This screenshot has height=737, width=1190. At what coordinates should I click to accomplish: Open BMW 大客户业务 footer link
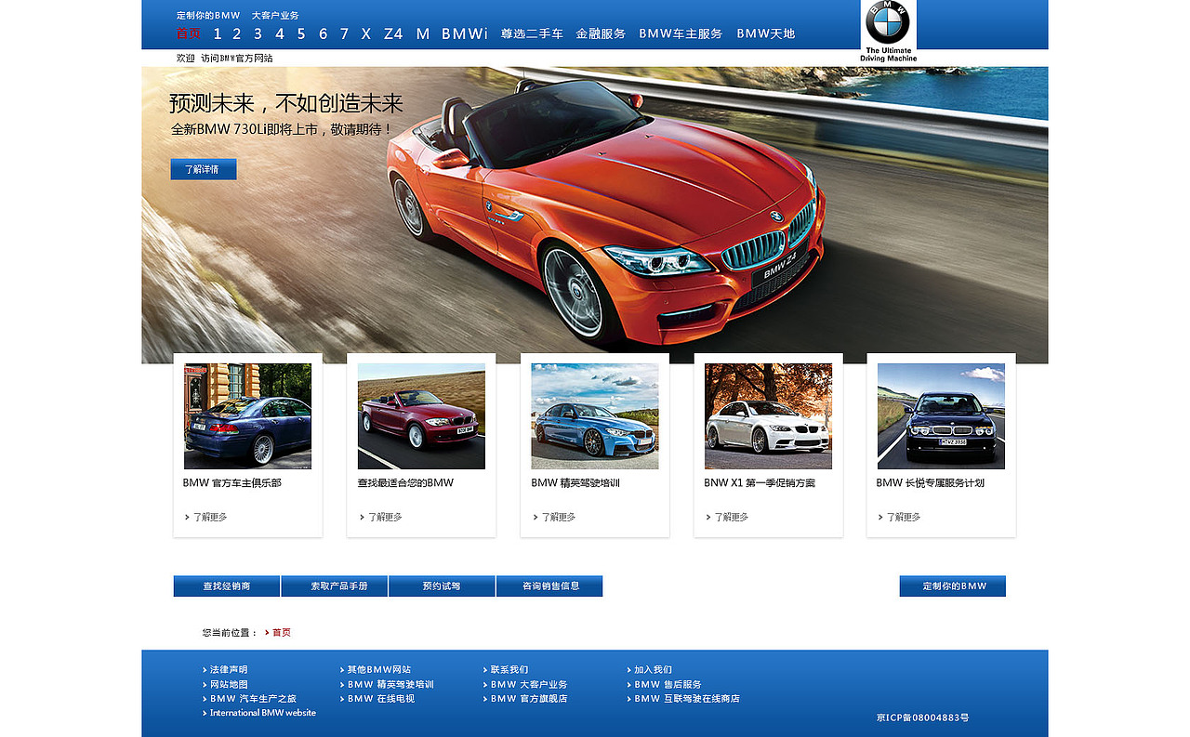529,685
